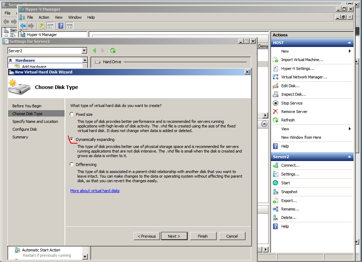Open the Action menu
This screenshot has height=262, width=362.
pyautogui.click(x=44, y=17)
